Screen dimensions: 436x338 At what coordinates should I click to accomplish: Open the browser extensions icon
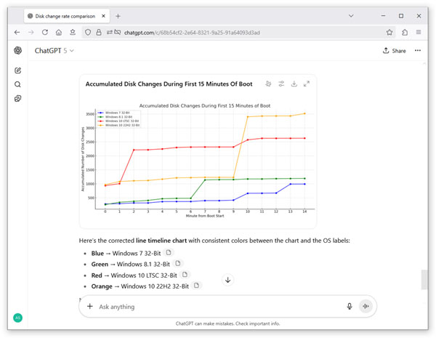tap(405, 32)
